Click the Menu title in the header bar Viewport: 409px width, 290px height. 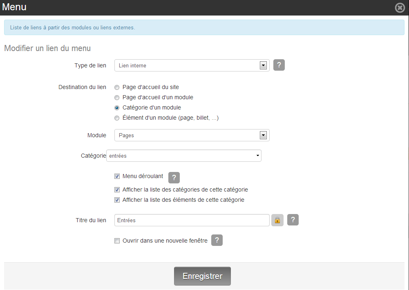point(14,7)
